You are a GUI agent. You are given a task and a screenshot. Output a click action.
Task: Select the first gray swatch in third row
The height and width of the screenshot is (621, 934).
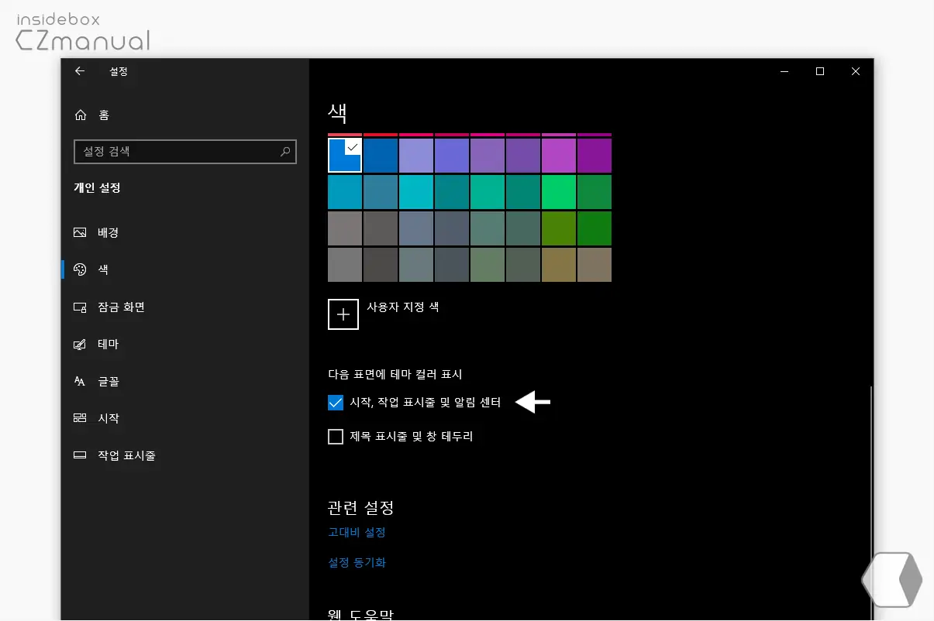tap(345, 228)
